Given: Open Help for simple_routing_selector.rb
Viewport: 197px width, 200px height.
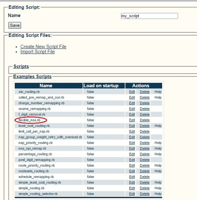Looking at the screenshot, I should click(158, 194).
